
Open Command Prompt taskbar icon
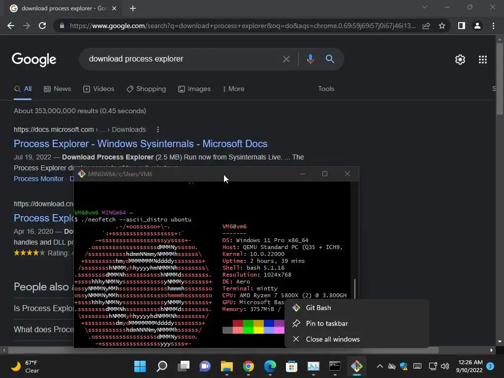[x=335, y=366]
